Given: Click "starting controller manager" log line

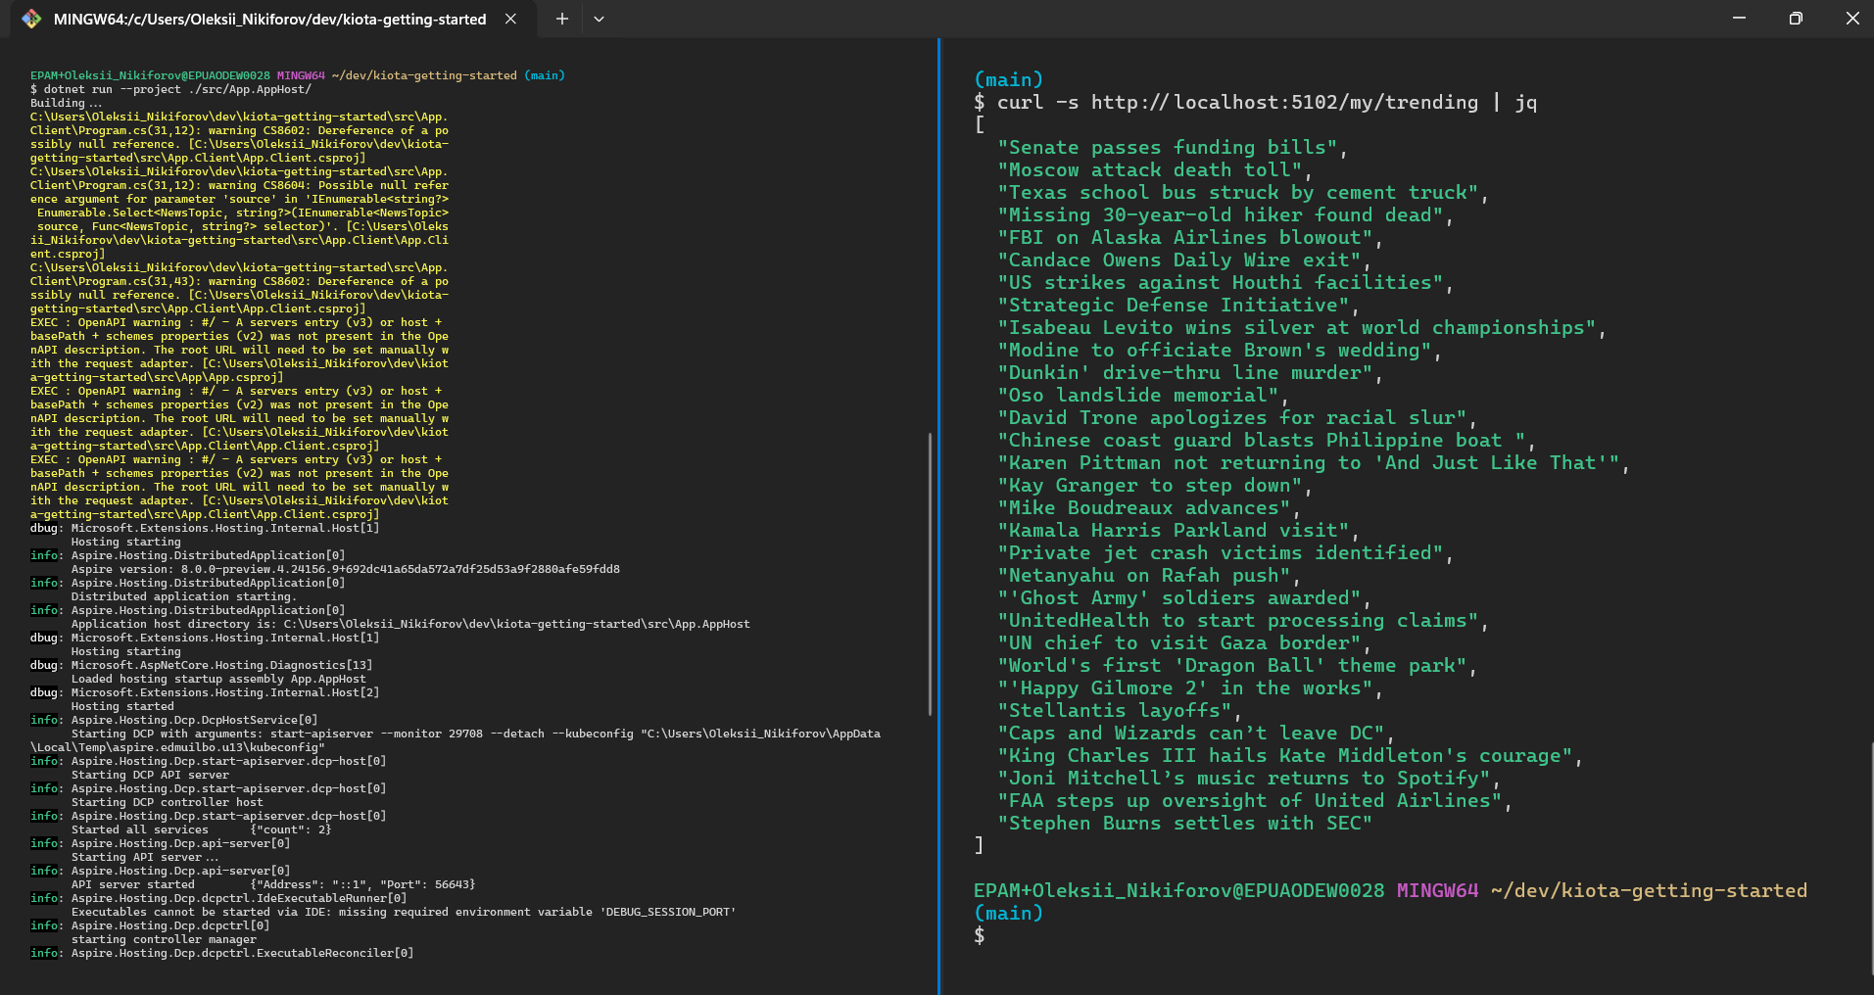Looking at the screenshot, I should [x=164, y=939].
